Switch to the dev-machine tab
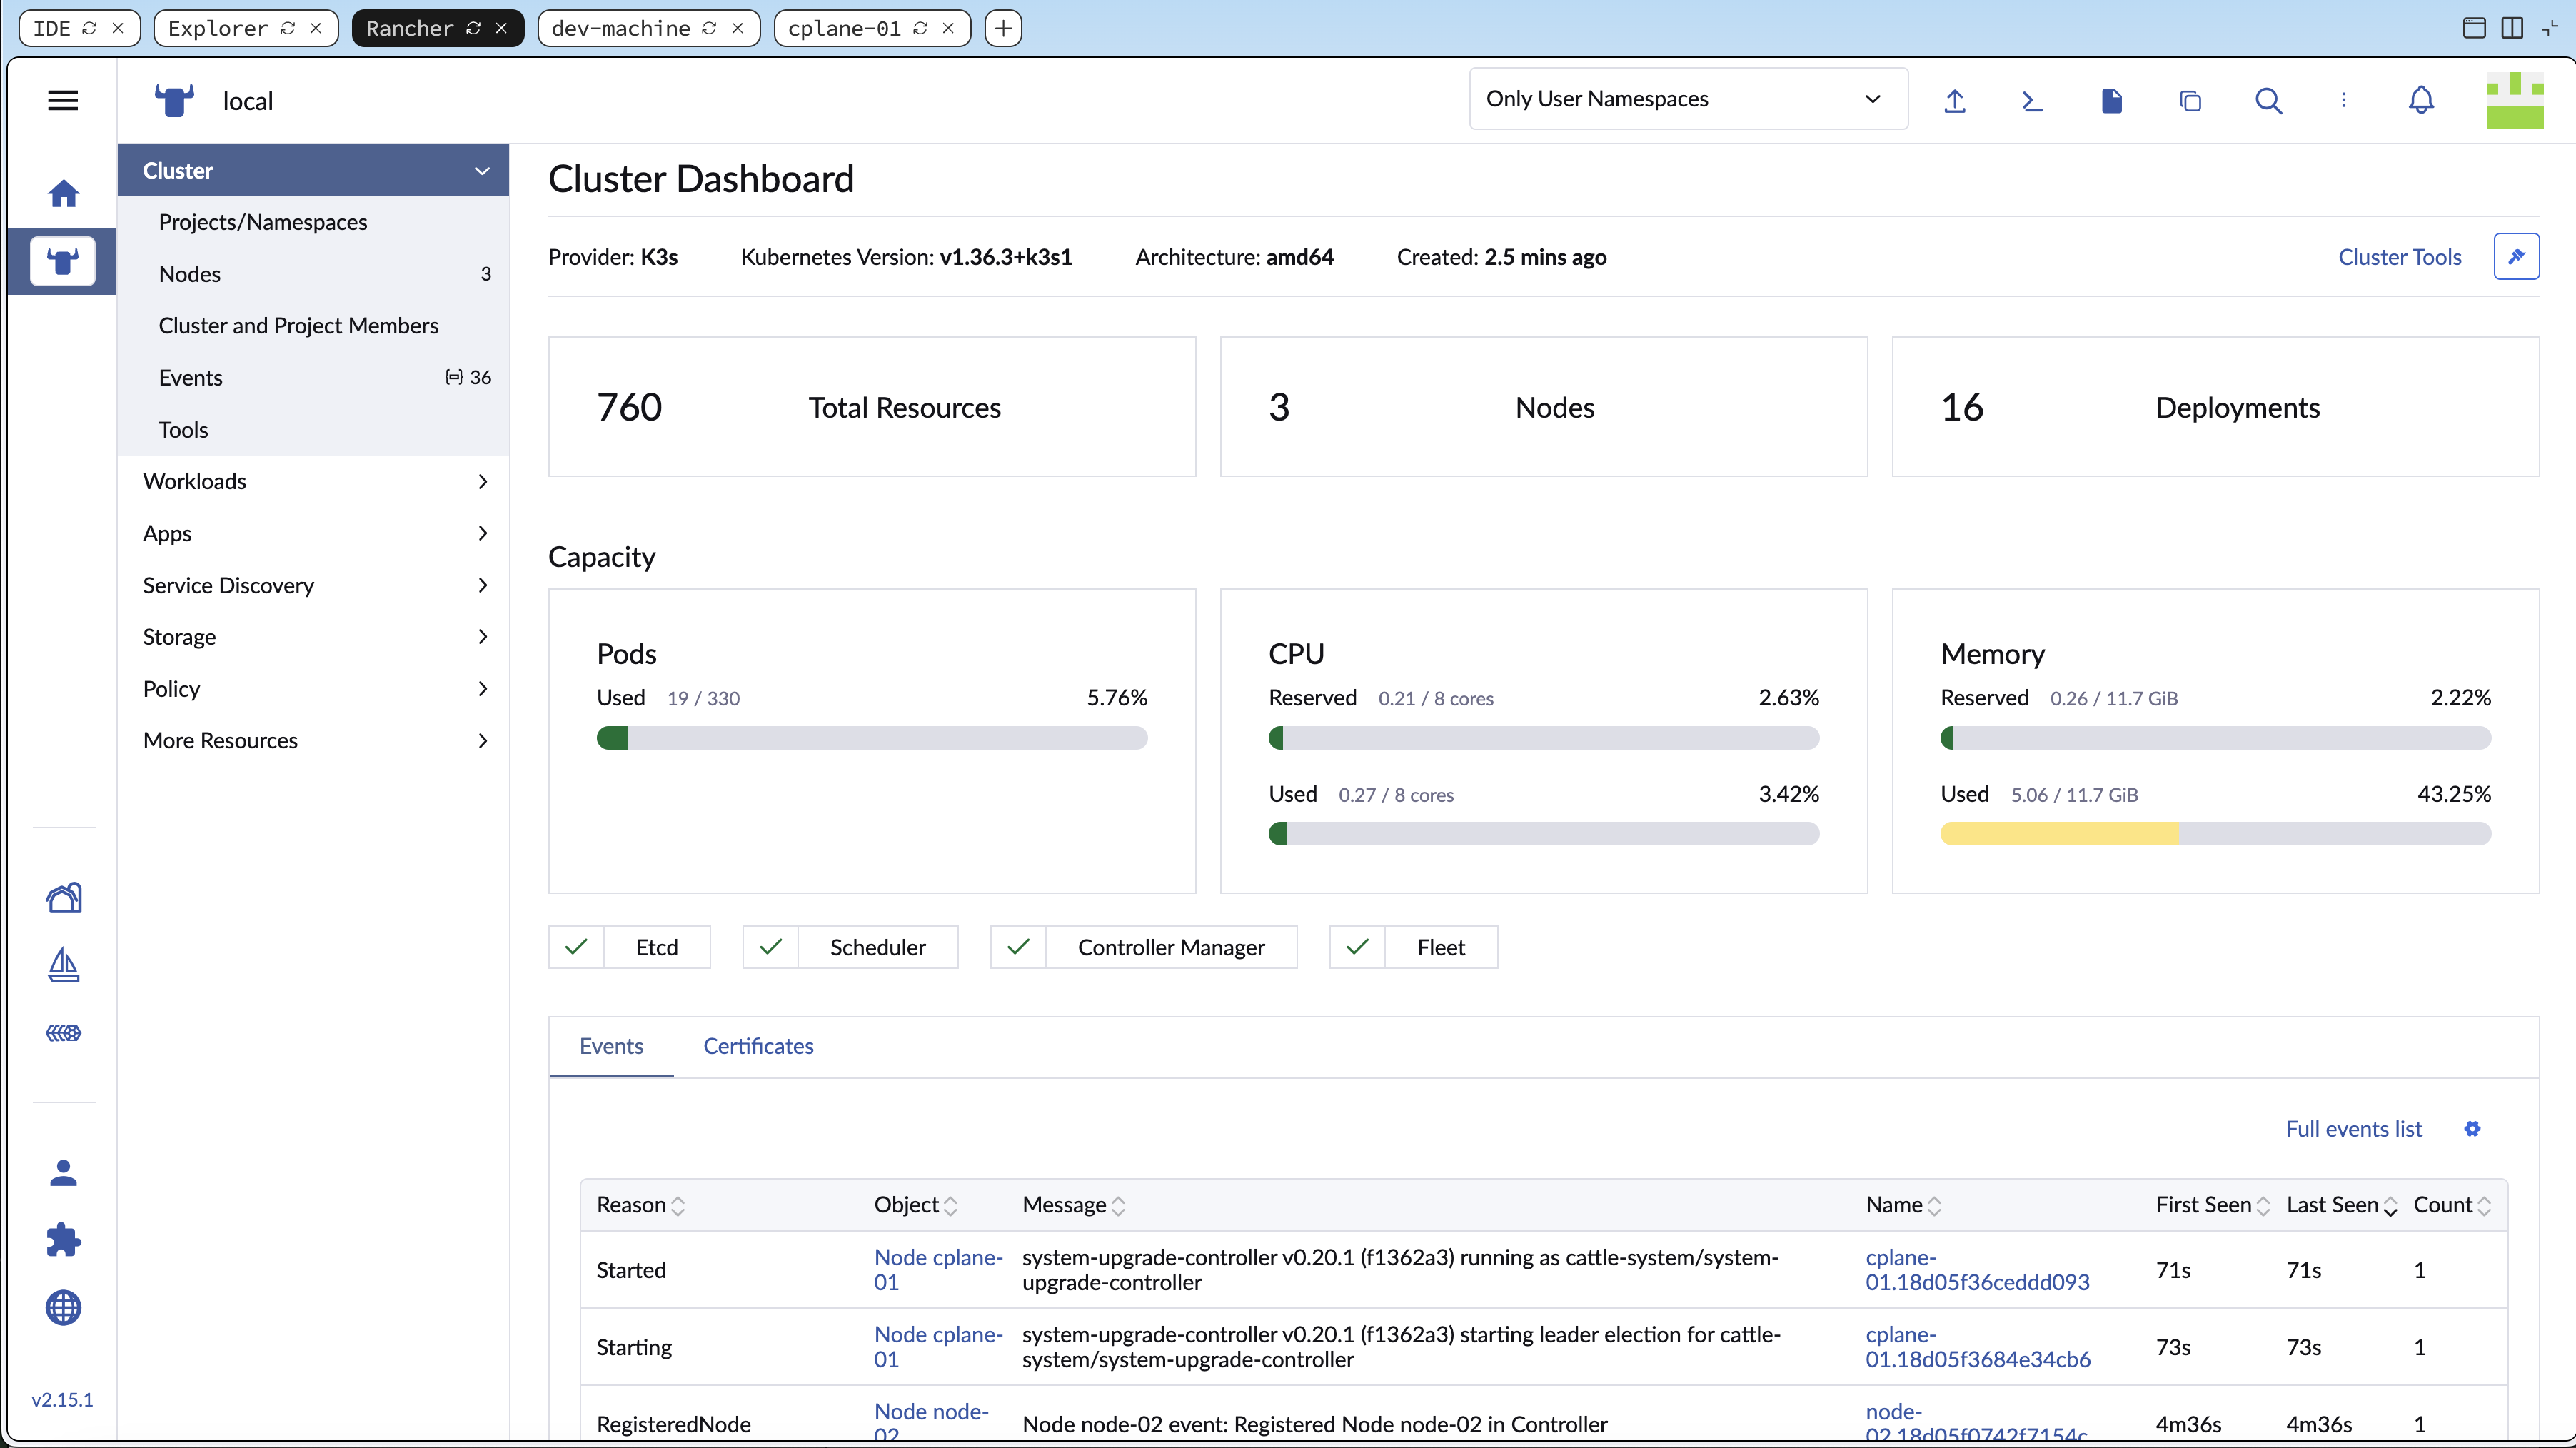Screen dimensions: 2576x1448 coord(621,28)
